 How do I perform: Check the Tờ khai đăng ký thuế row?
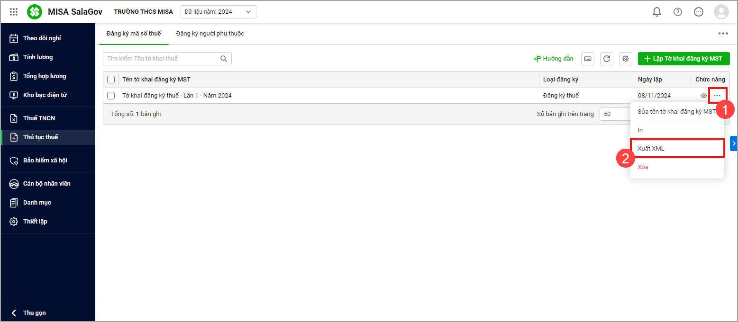pyautogui.click(x=111, y=96)
